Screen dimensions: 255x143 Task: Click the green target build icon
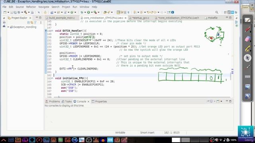coord(72,12)
